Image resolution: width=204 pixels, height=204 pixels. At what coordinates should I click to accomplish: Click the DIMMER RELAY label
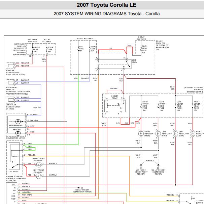pyautogui.click(x=115, y=97)
